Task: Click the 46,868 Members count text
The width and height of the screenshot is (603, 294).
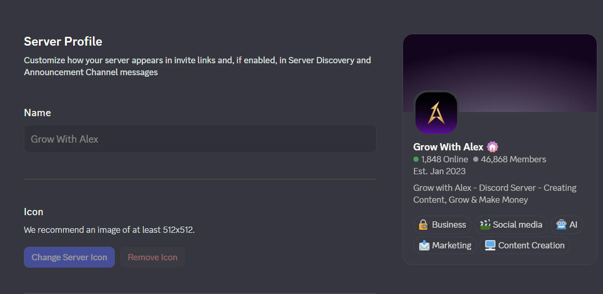Action: click(513, 160)
